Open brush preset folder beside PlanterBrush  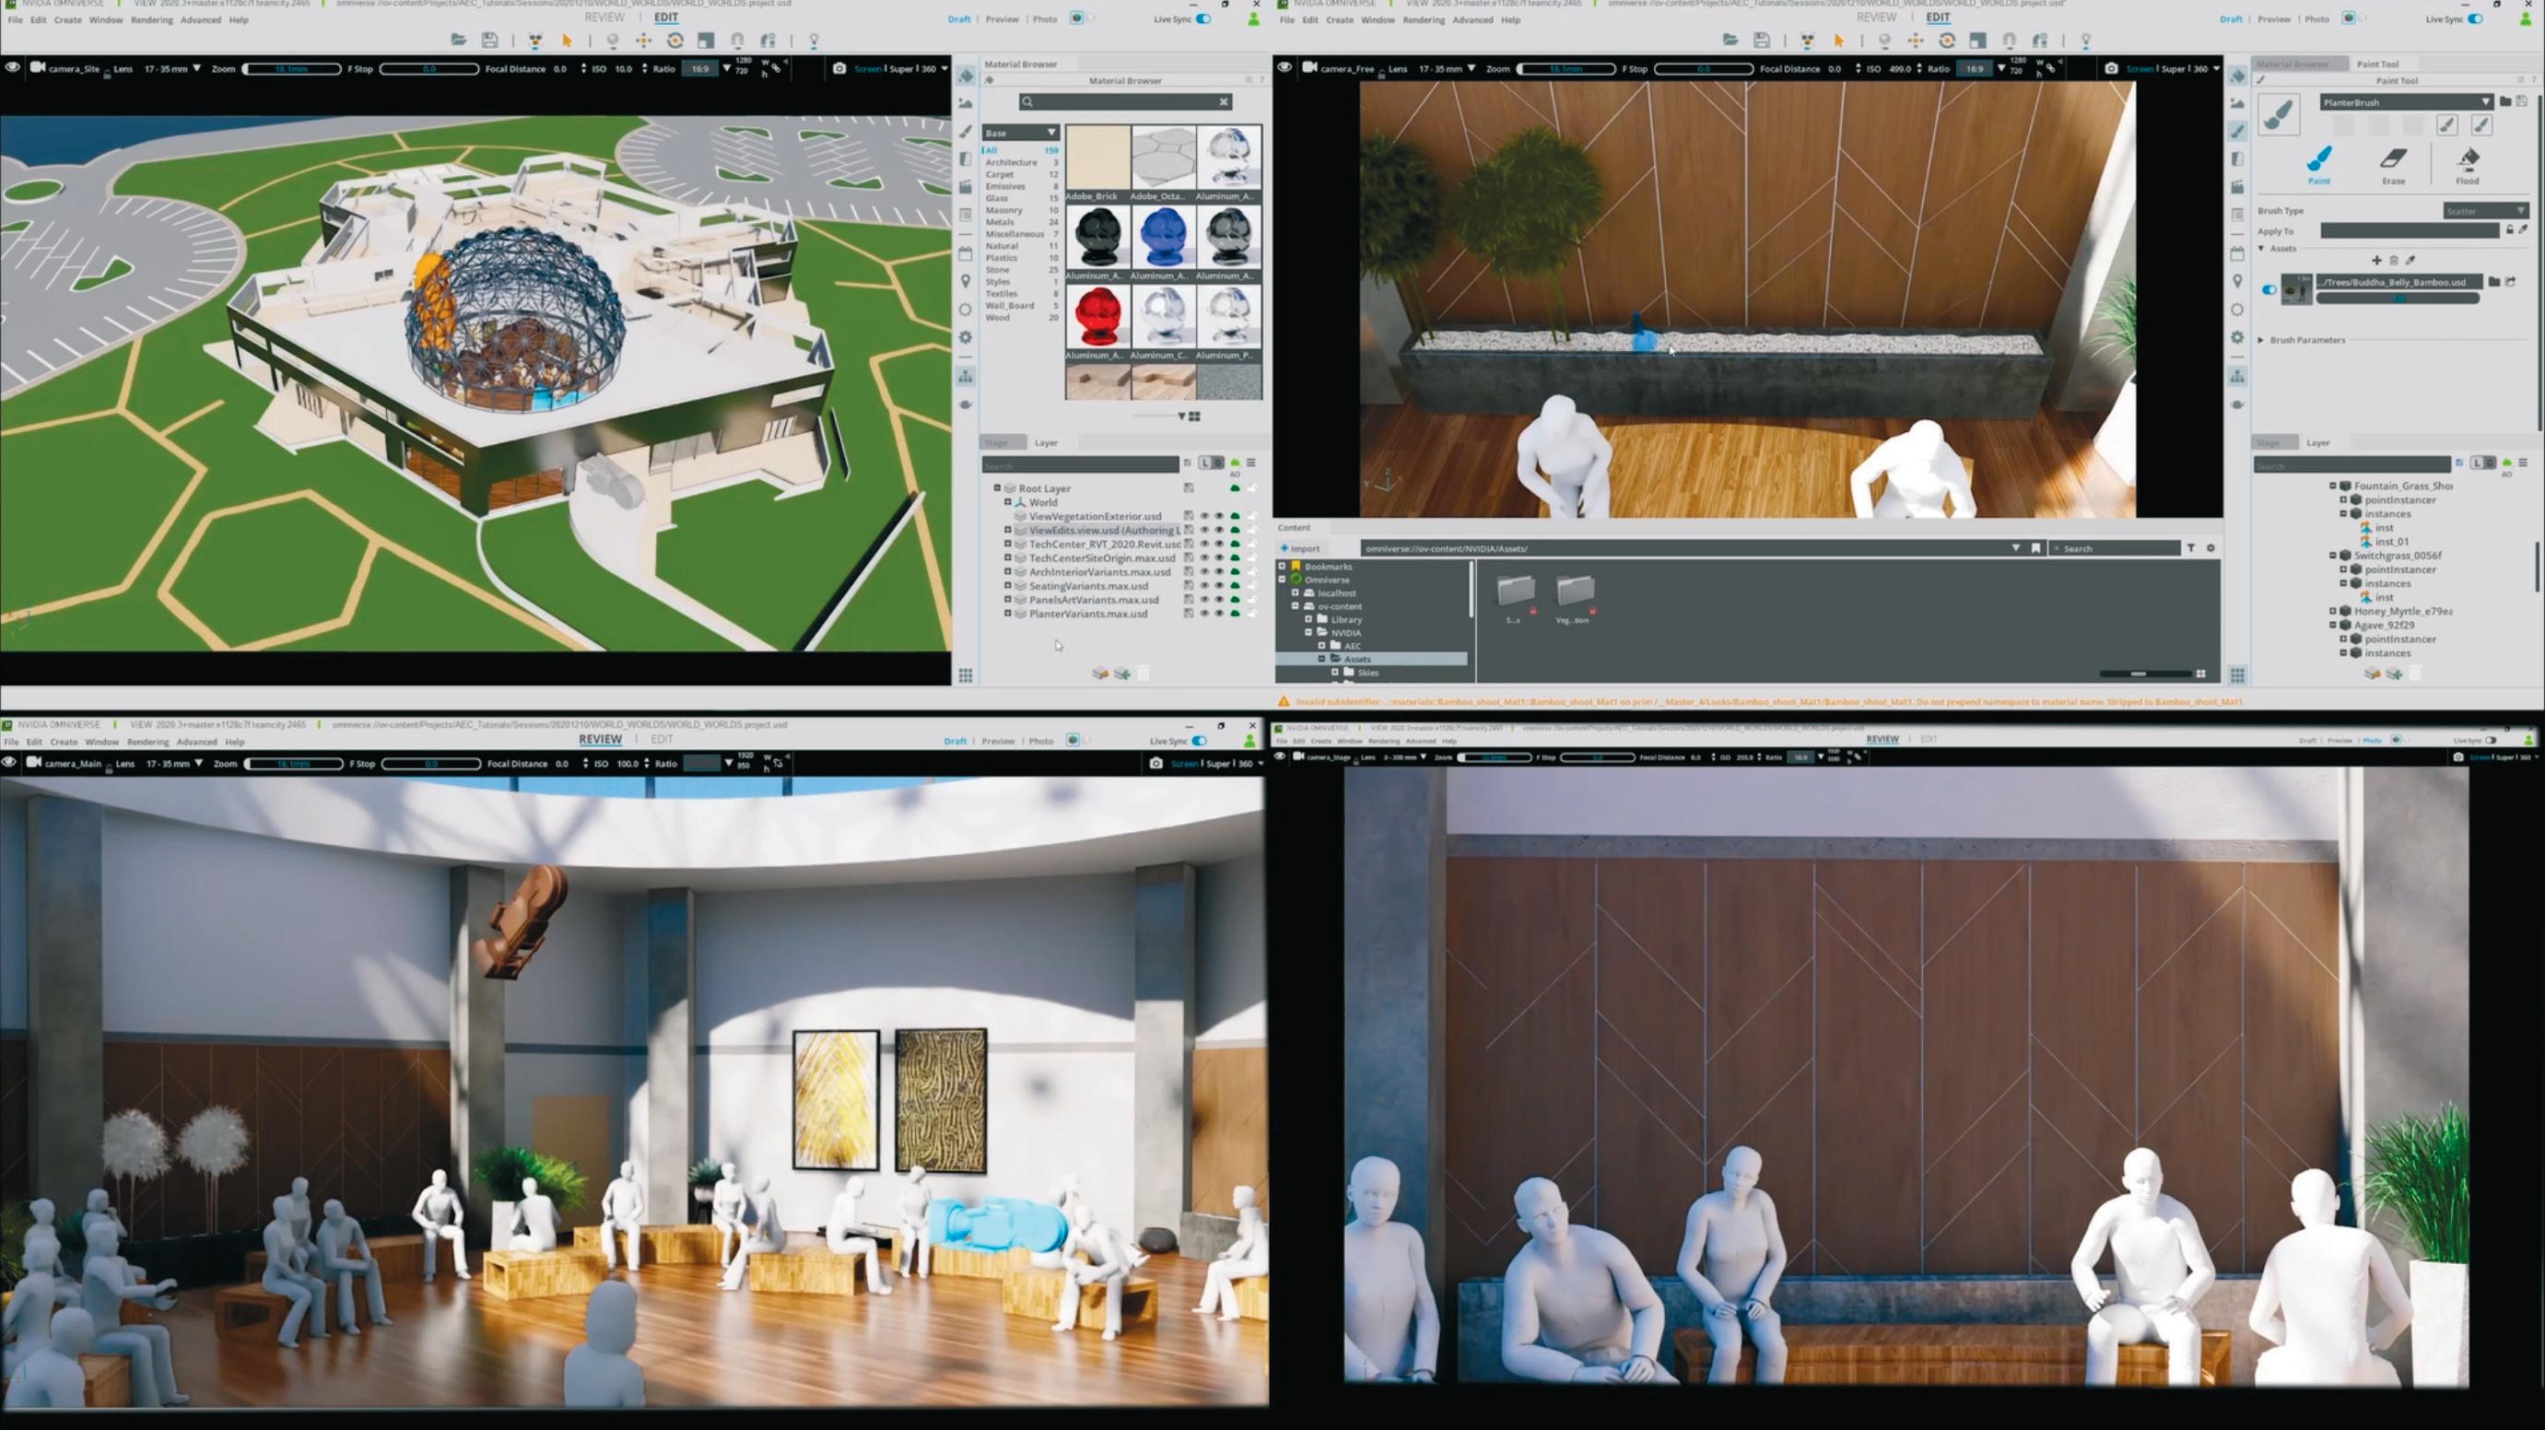pos(2505,101)
